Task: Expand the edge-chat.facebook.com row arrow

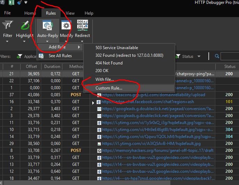Action: pos(93,103)
